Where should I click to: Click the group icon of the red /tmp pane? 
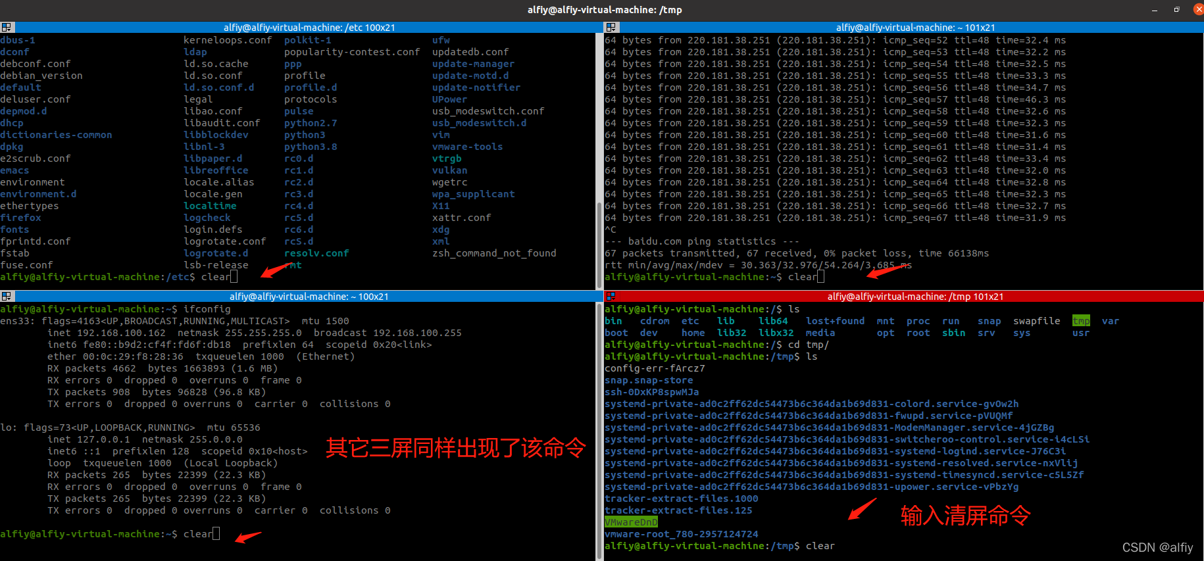pyautogui.click(x=611, y=297)
